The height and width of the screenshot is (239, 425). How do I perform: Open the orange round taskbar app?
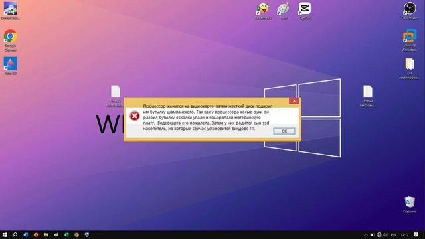36,234
